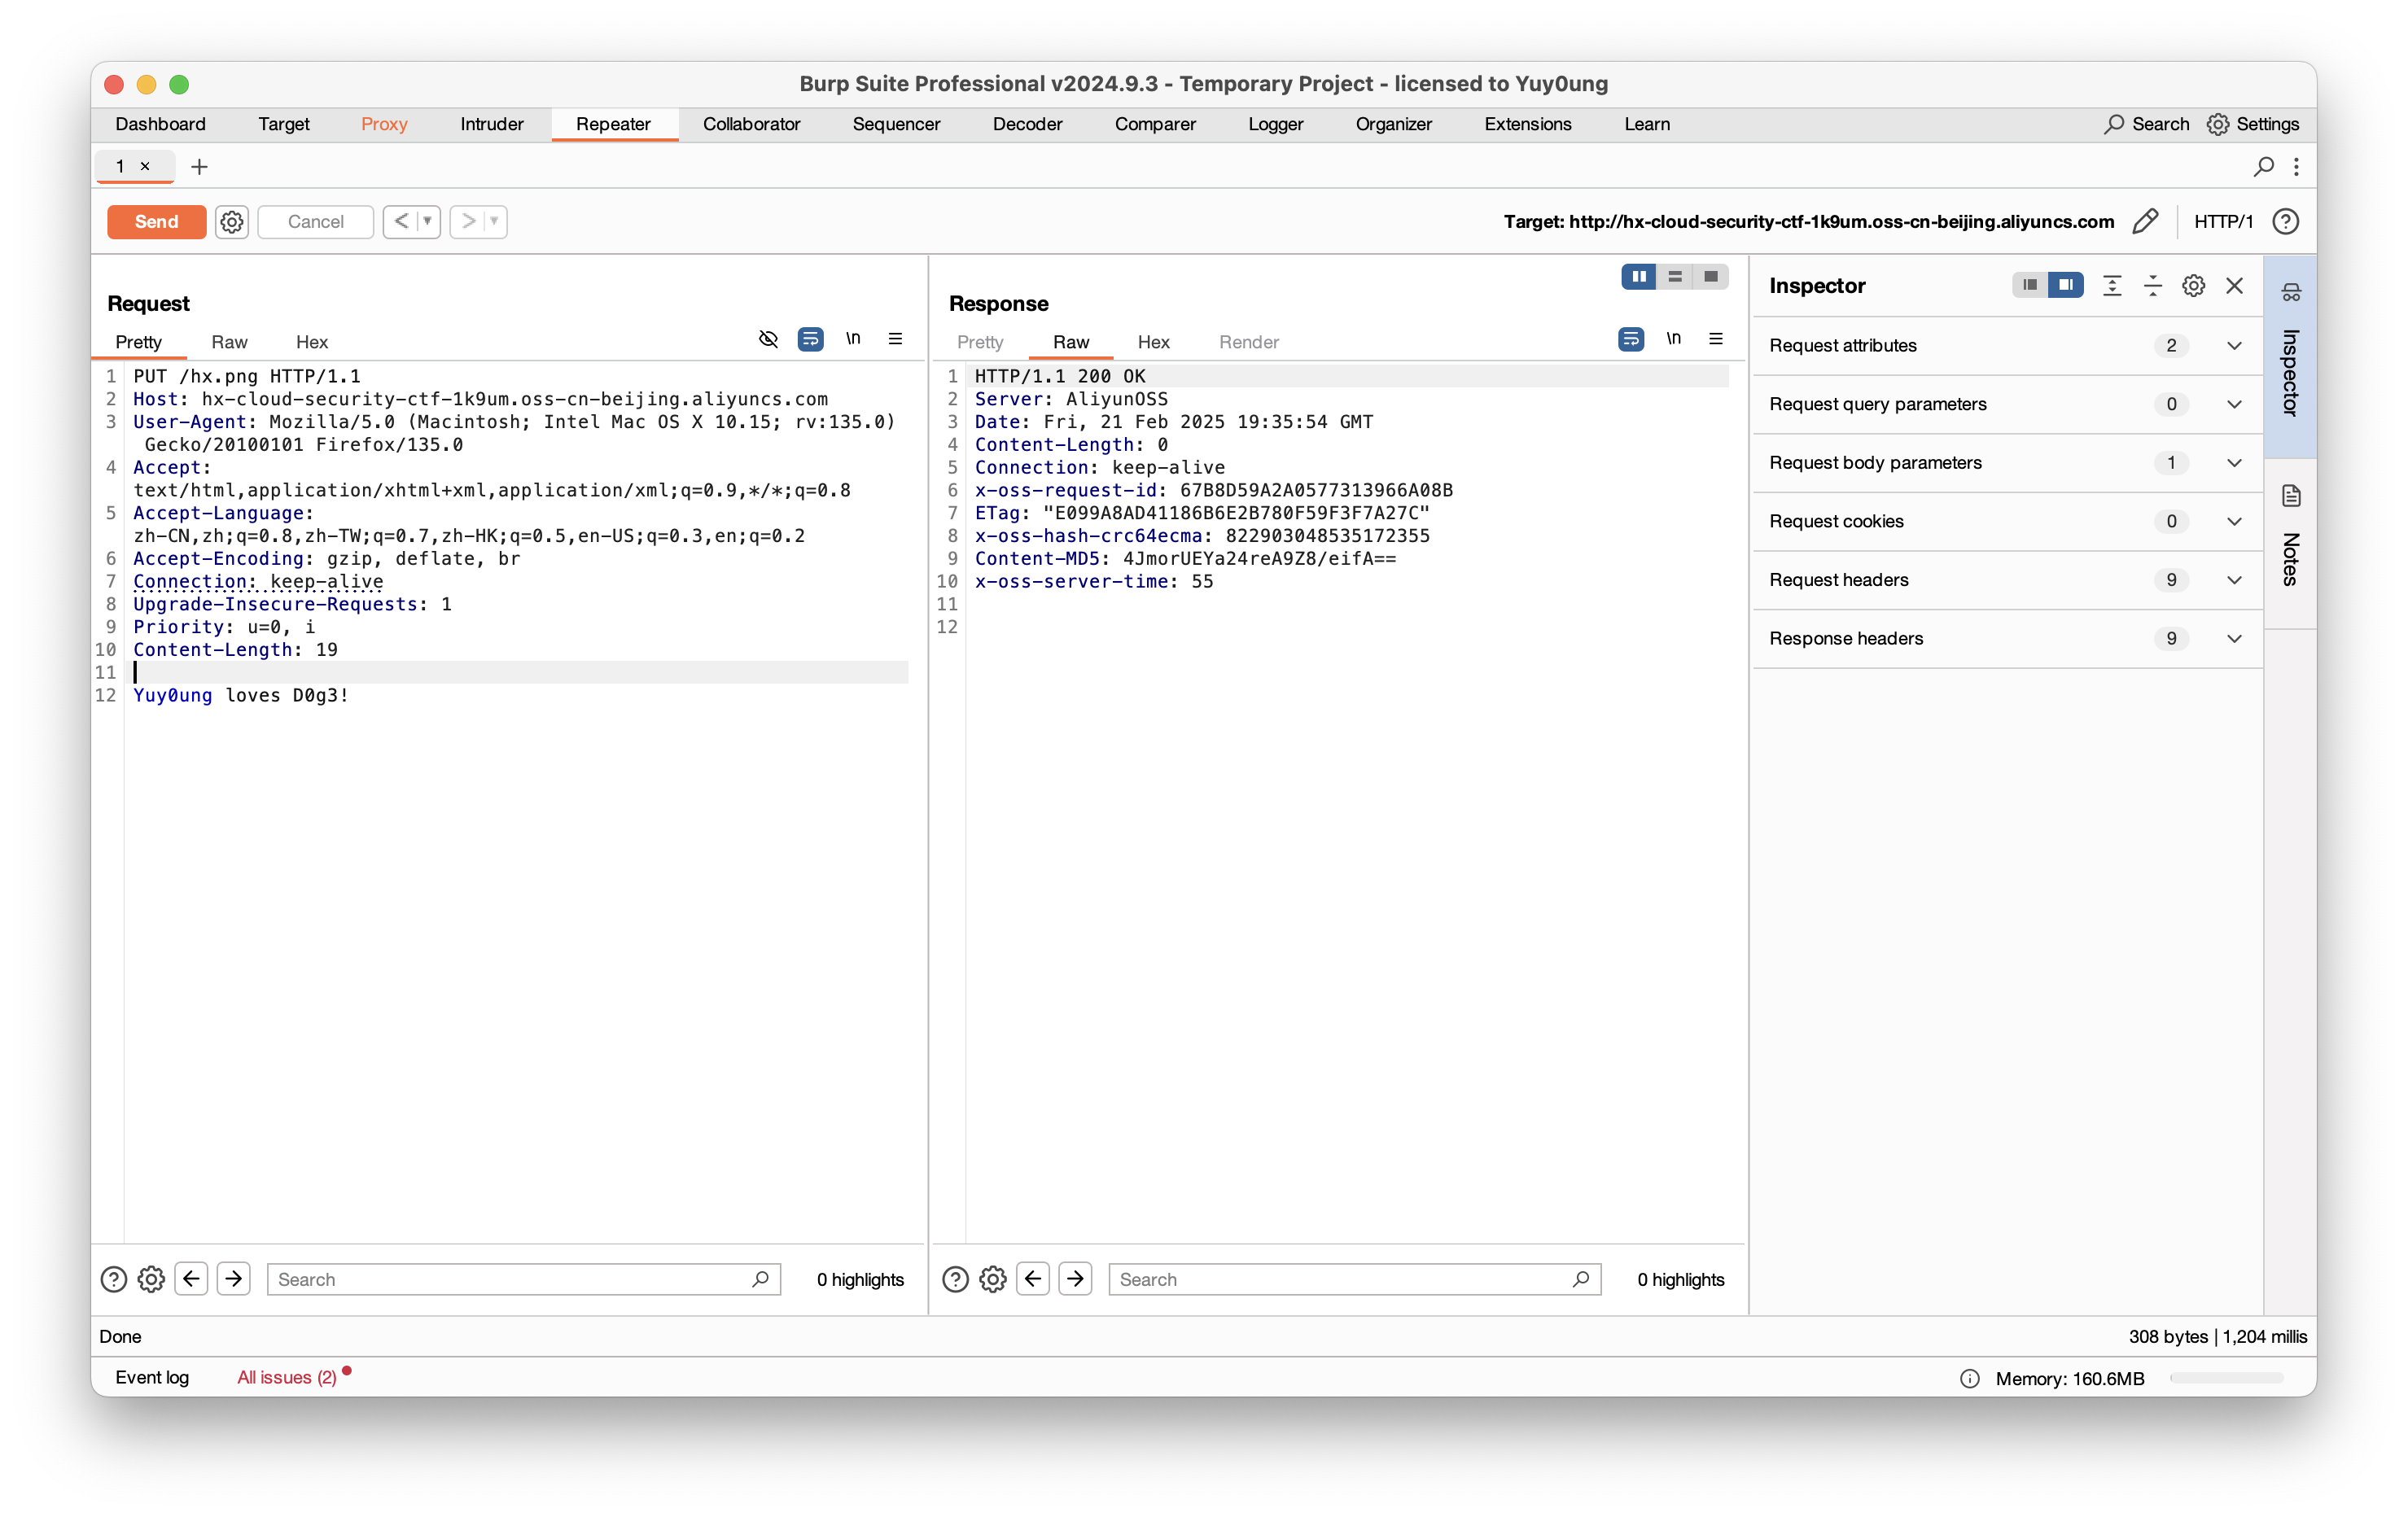Open Repeater send settings gear icon

tap(232, 221)
